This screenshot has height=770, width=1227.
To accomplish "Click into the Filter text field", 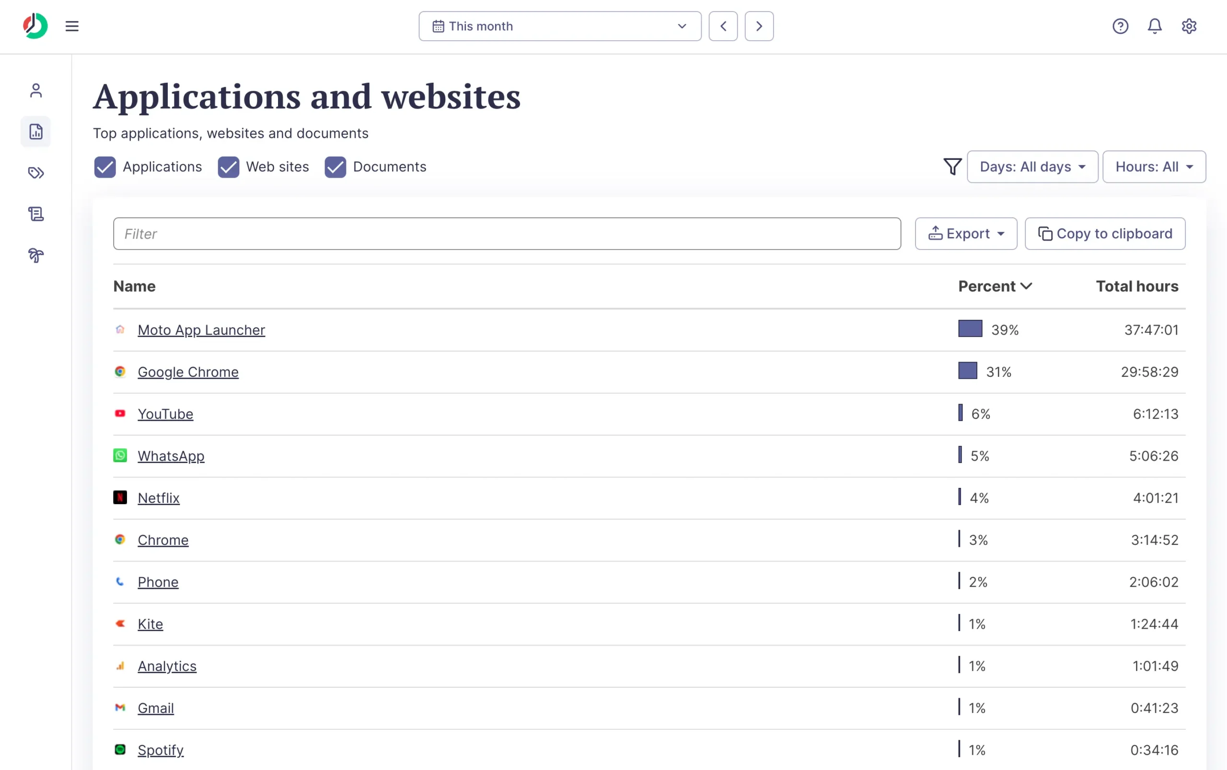I will tap(507, 234).
